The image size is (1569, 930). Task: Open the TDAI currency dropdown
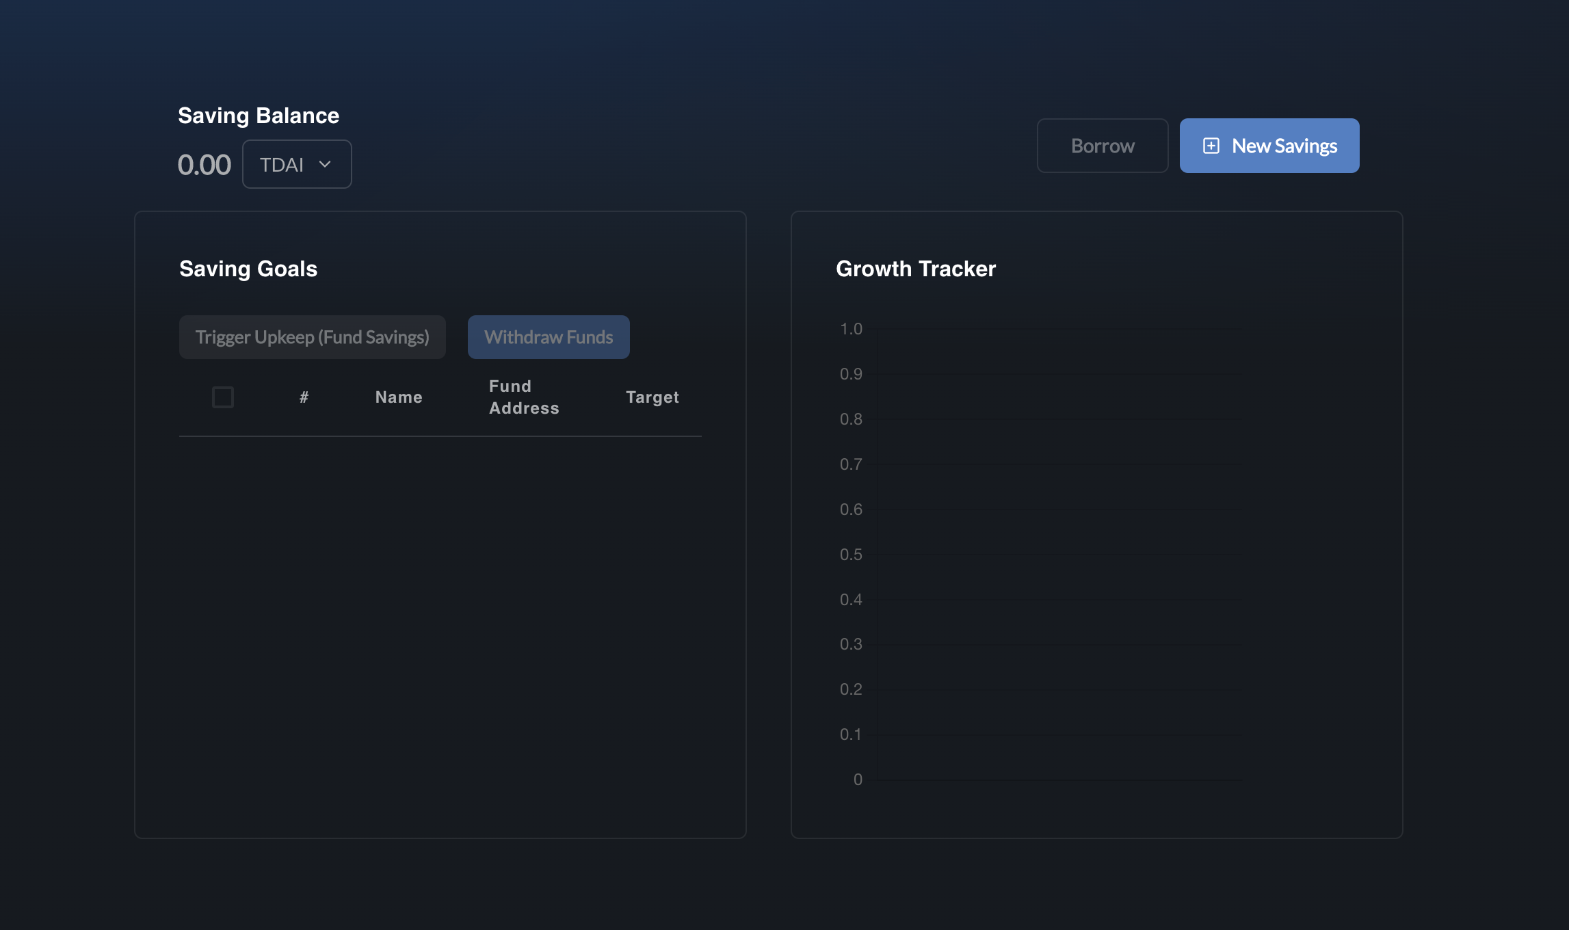[296, 164]
